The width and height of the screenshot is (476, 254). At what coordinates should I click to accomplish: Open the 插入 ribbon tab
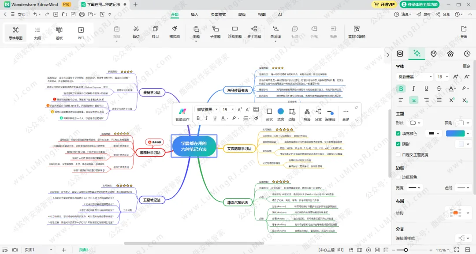point(194,15)
